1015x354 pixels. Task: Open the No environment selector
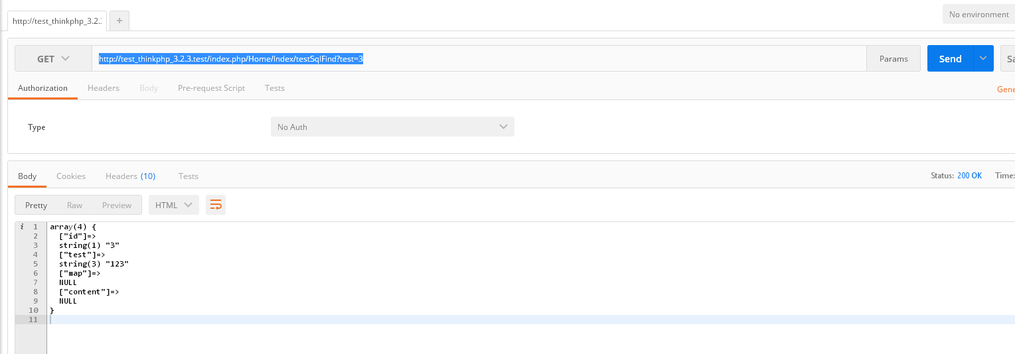click(978, 14)
